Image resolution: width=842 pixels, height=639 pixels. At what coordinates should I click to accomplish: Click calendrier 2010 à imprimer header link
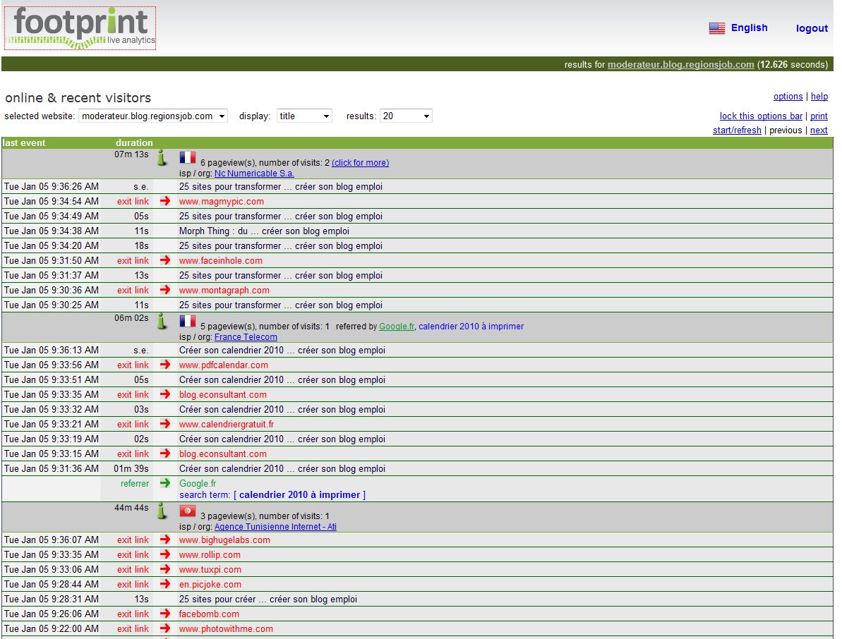pos(471,327)
